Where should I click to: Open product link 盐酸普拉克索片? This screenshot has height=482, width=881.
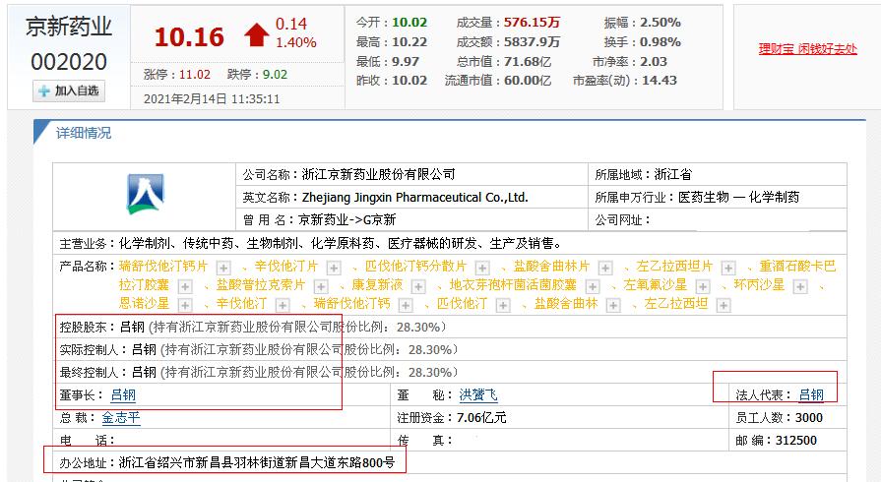point(261,285)
